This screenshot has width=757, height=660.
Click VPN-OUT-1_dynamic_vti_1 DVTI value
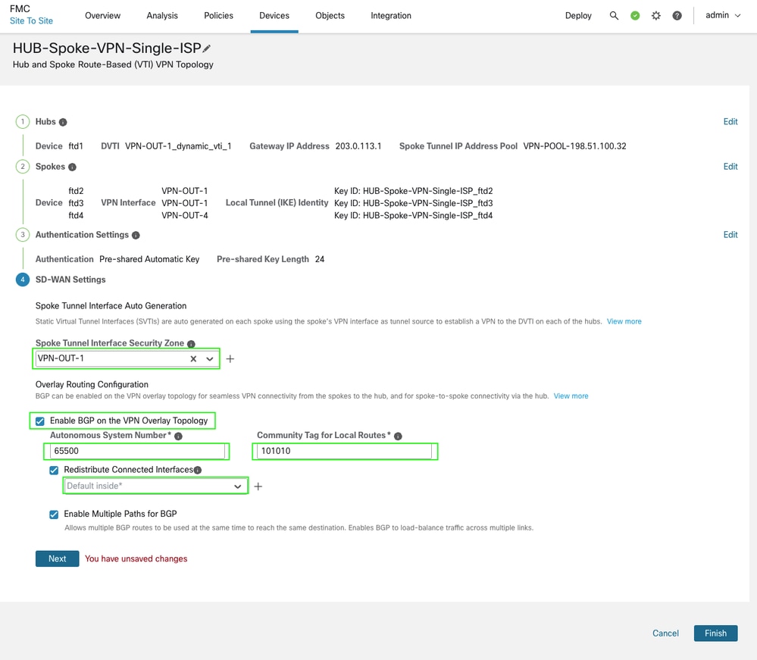[178, 146]
